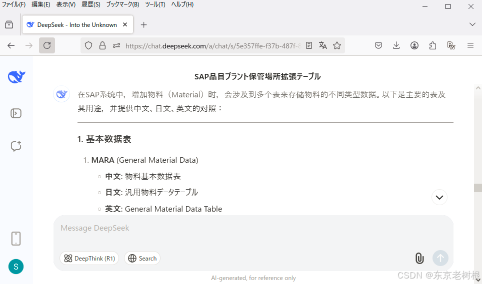Screen dimensions: 482x284
Task: Click the chat scrollbar thumb
Action: coord(478,188)
